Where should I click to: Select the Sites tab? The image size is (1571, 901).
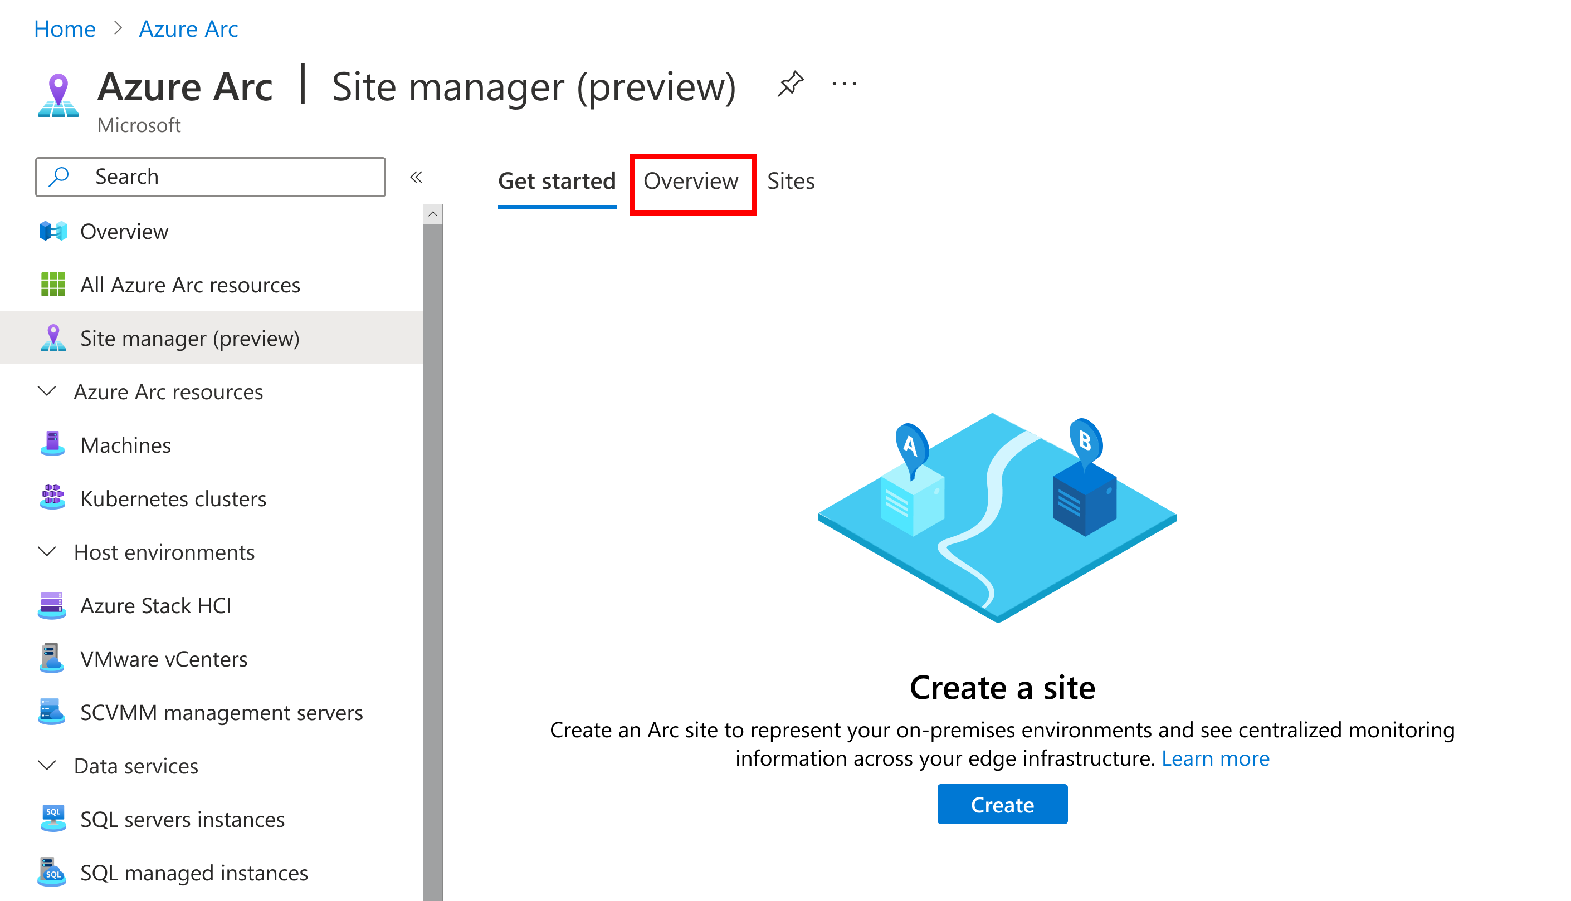(790, 180)
